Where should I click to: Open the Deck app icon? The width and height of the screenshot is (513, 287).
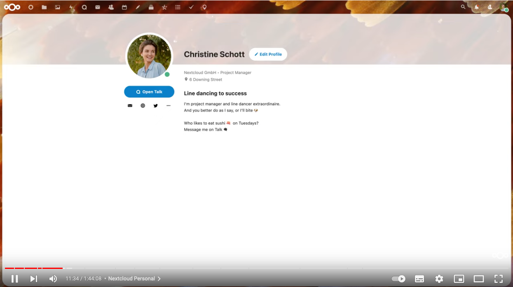[x=151, y=7]
